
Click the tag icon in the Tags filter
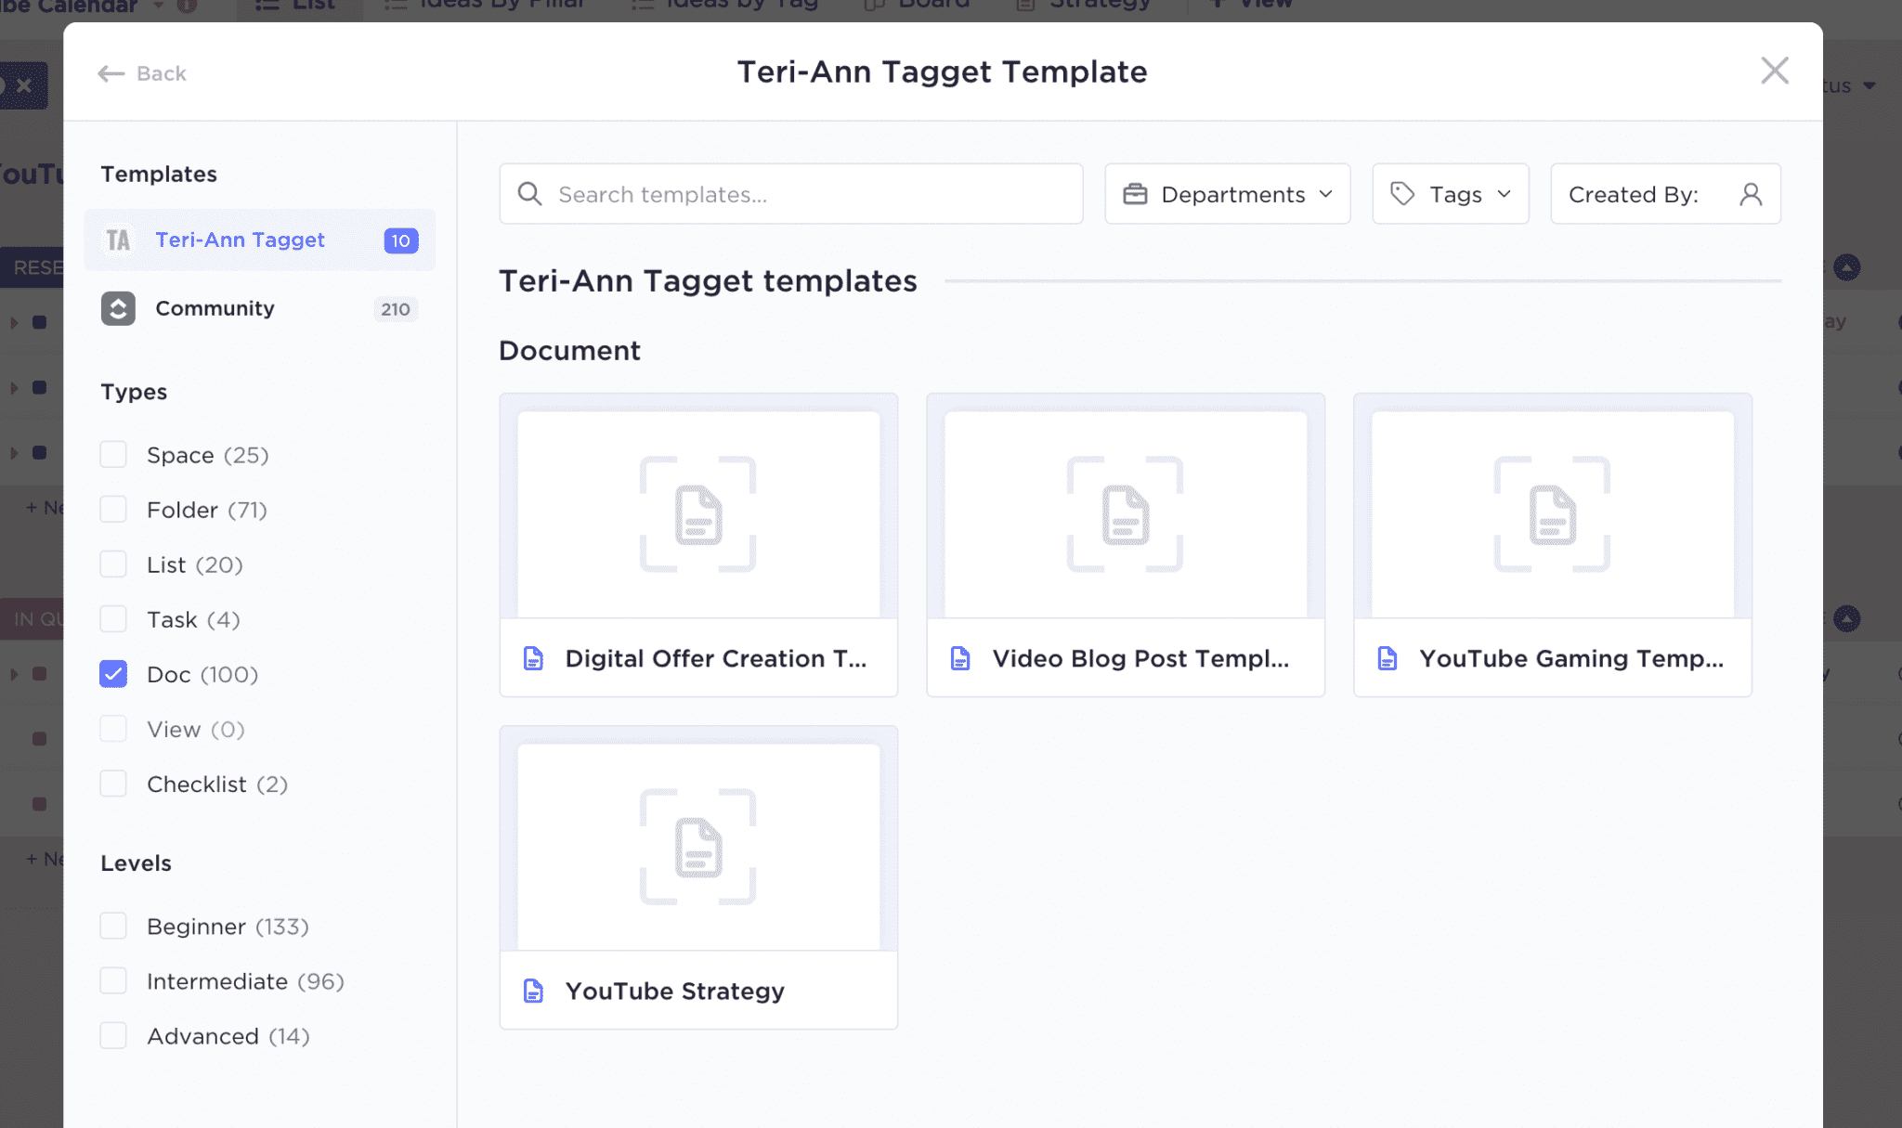point(1400,193)
